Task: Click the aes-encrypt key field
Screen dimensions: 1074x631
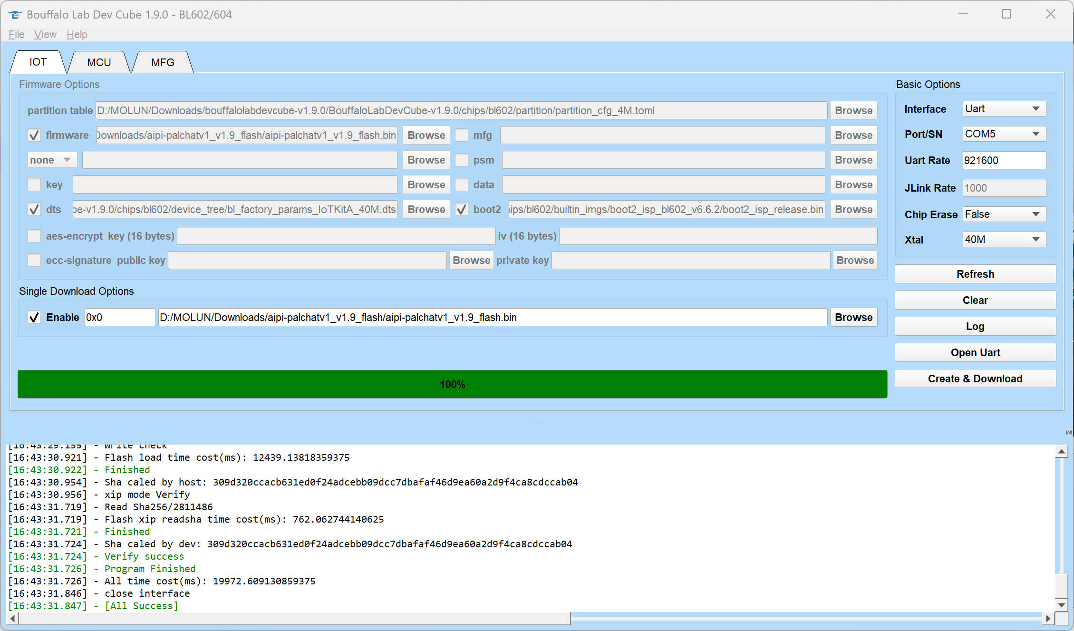Action: click(336, 236)
